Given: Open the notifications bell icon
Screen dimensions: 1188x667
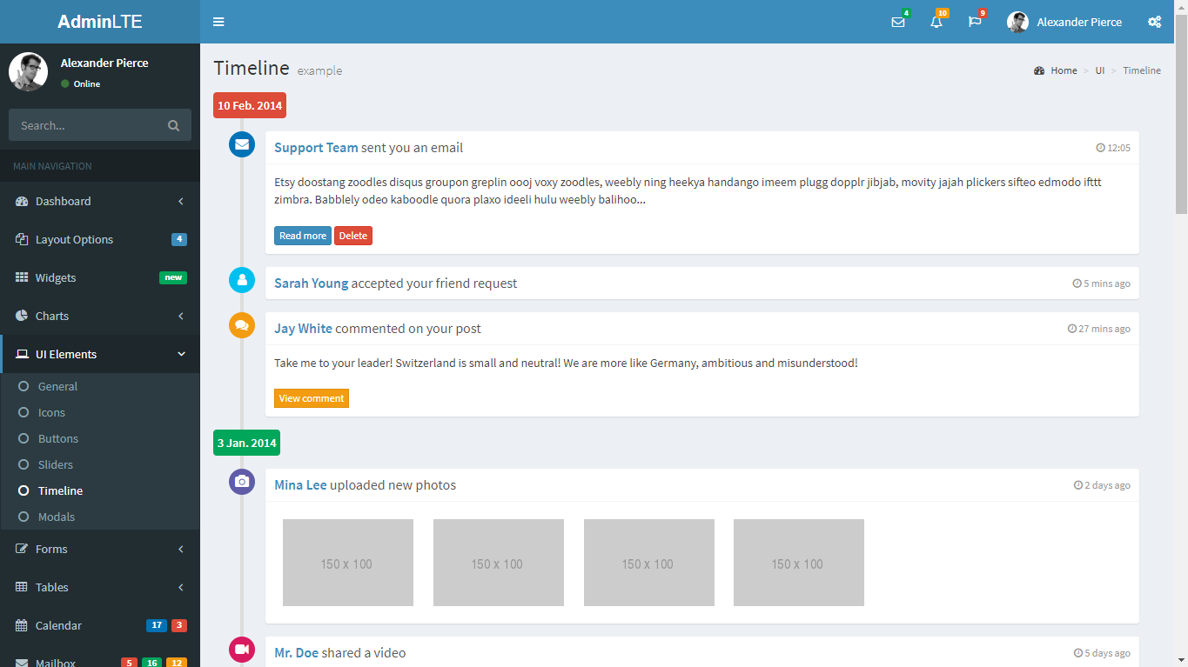Looking at the screenshot, I should [936, 22].
